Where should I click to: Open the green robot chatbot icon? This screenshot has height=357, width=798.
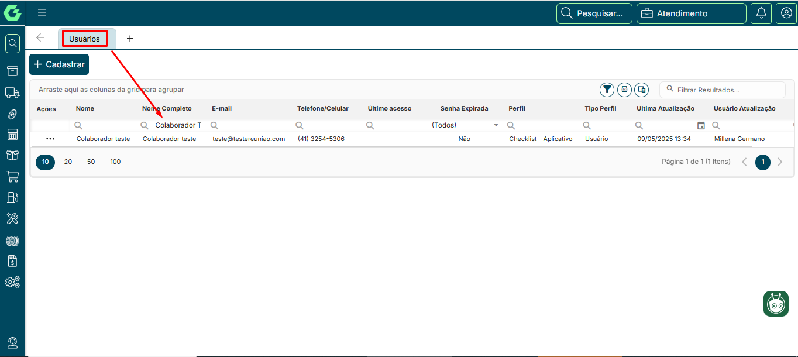click(x=776, y=304)
